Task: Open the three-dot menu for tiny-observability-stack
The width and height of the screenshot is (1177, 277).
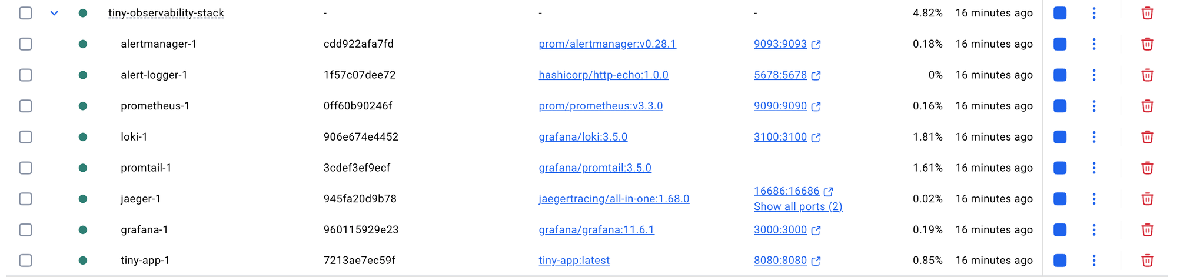Action: [x=1094, y=13]
